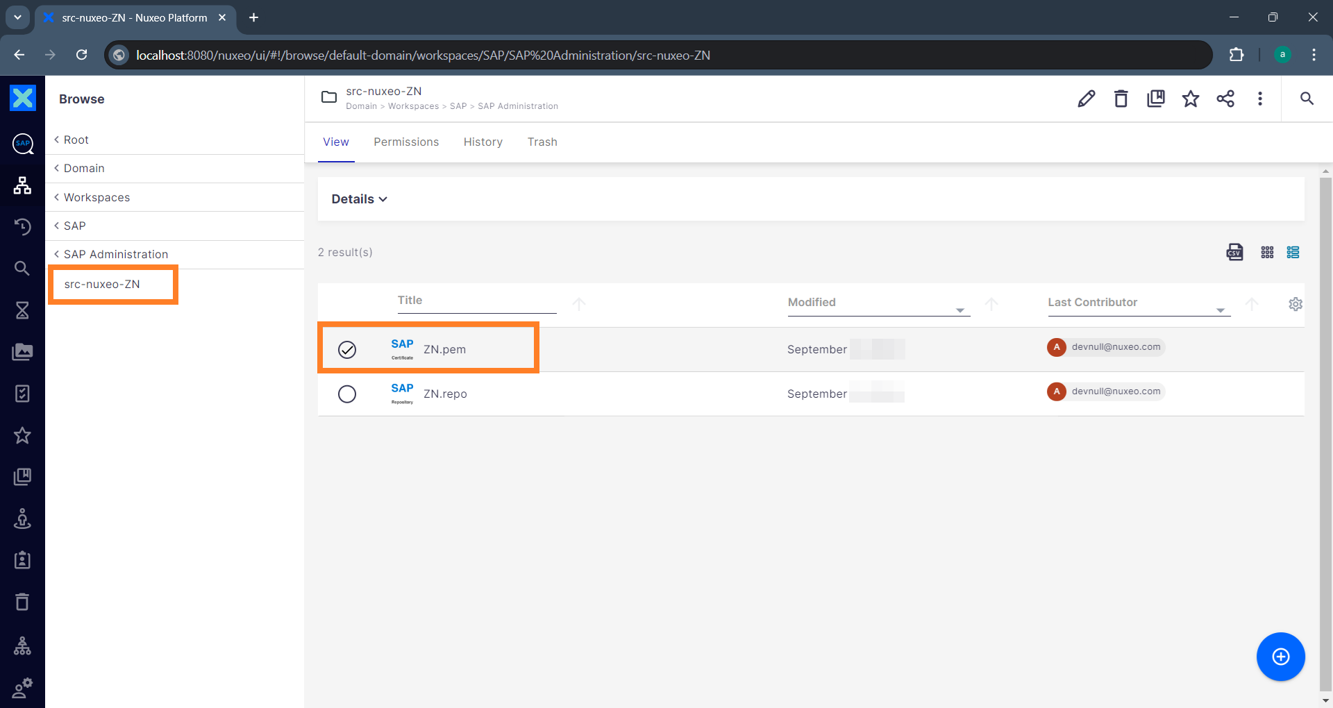Image resolution: width=1333 pixels, height=708 pixels.
Task: Click the browser address bar
Action: (x=657, y=55)
